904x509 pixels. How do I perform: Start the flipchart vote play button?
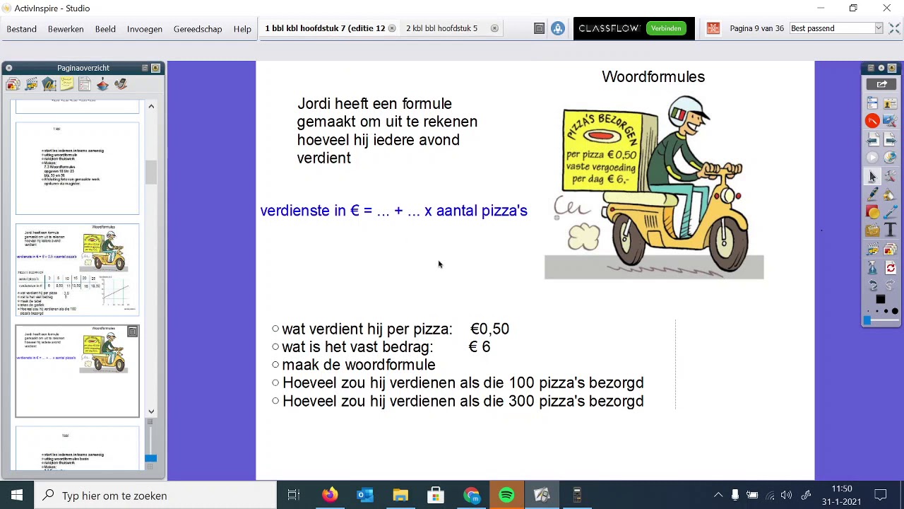pos(872,158)
